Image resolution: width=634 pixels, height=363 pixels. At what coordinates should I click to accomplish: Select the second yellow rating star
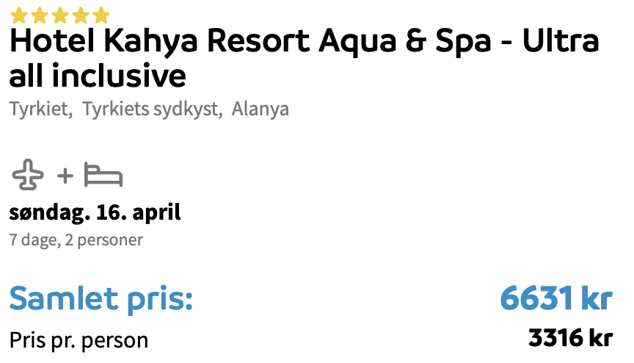click(x=39, y=15)
